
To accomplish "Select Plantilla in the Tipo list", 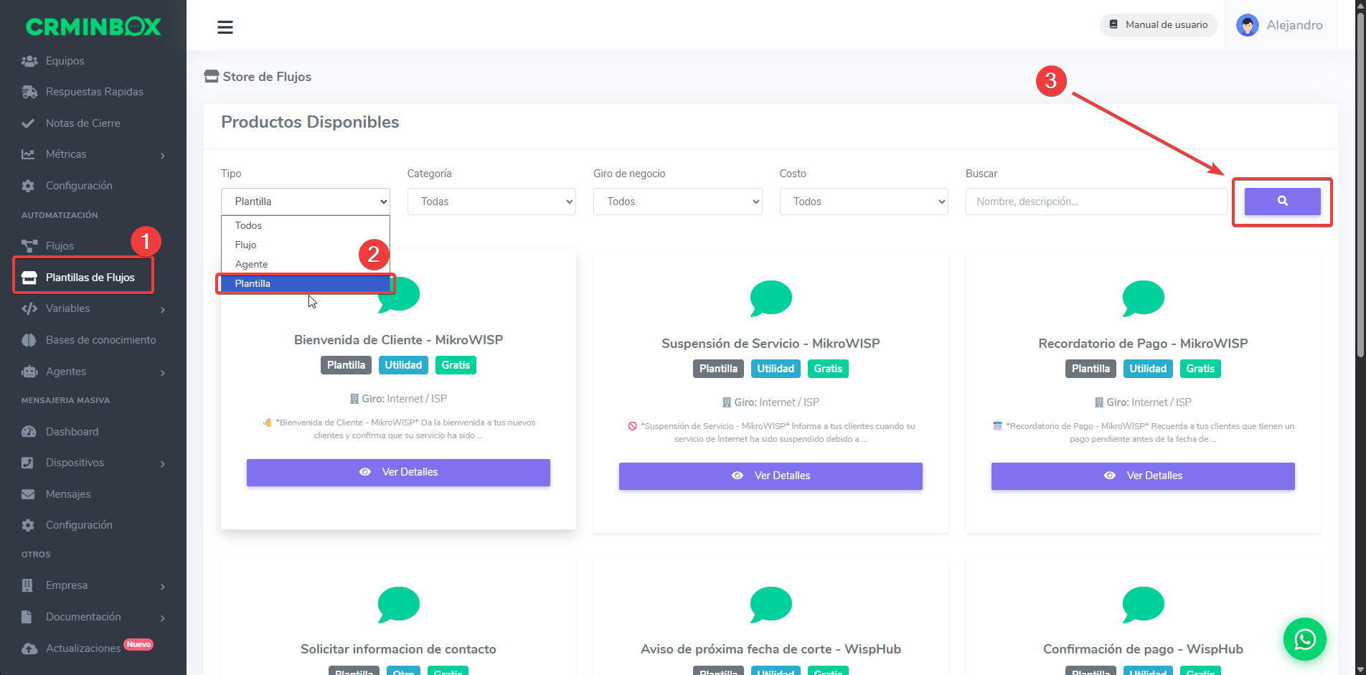I will pos(306,283).
